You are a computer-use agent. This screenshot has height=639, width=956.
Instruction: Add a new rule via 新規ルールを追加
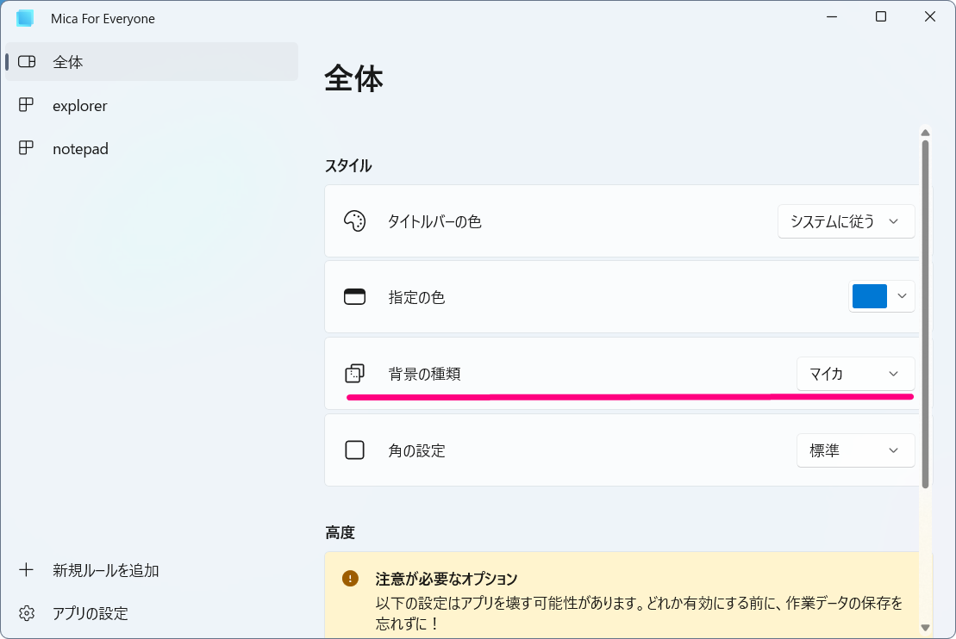pyautogui.click(x=152, y=570)
